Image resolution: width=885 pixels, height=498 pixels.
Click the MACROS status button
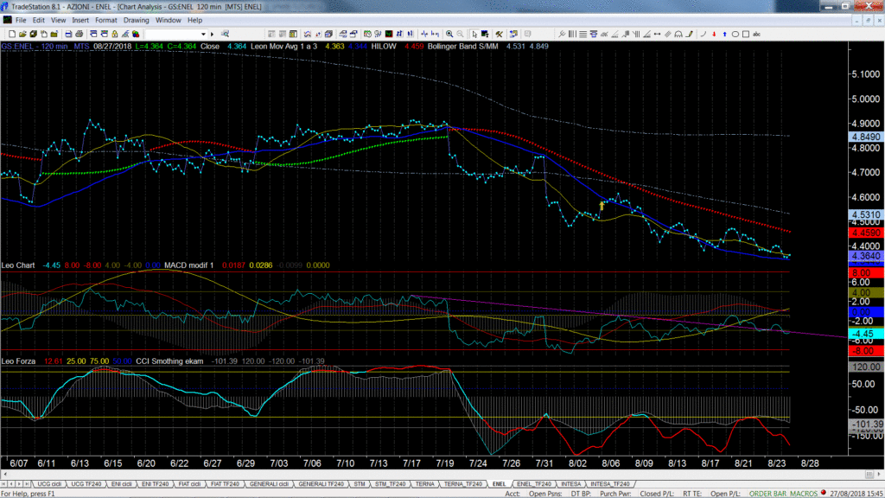click(x=804, y=494)
